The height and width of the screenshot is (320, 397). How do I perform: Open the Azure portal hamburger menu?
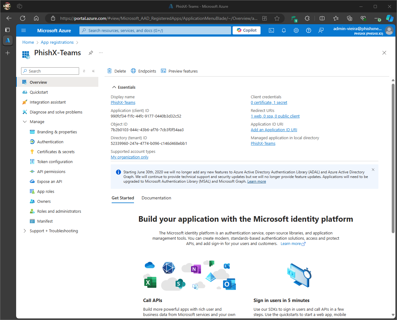pos(24,30)
